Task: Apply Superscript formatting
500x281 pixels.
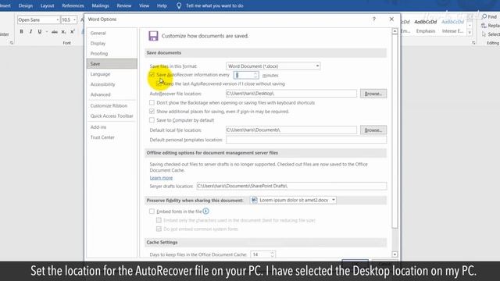Action: (x=73, y=31)
